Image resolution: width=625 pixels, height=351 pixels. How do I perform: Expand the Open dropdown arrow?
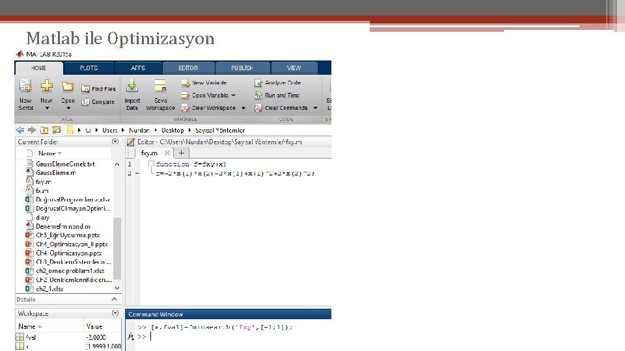click(68, 109)
